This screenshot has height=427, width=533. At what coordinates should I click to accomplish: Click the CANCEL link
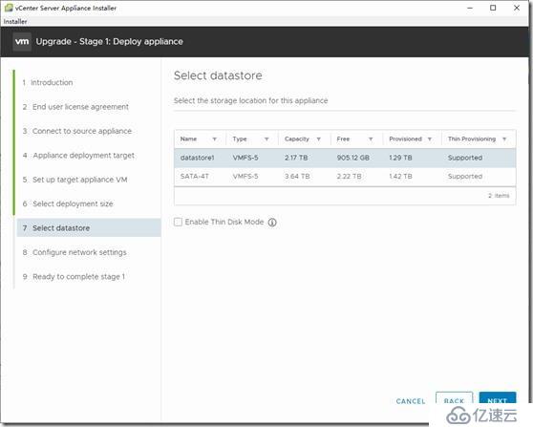411,401
